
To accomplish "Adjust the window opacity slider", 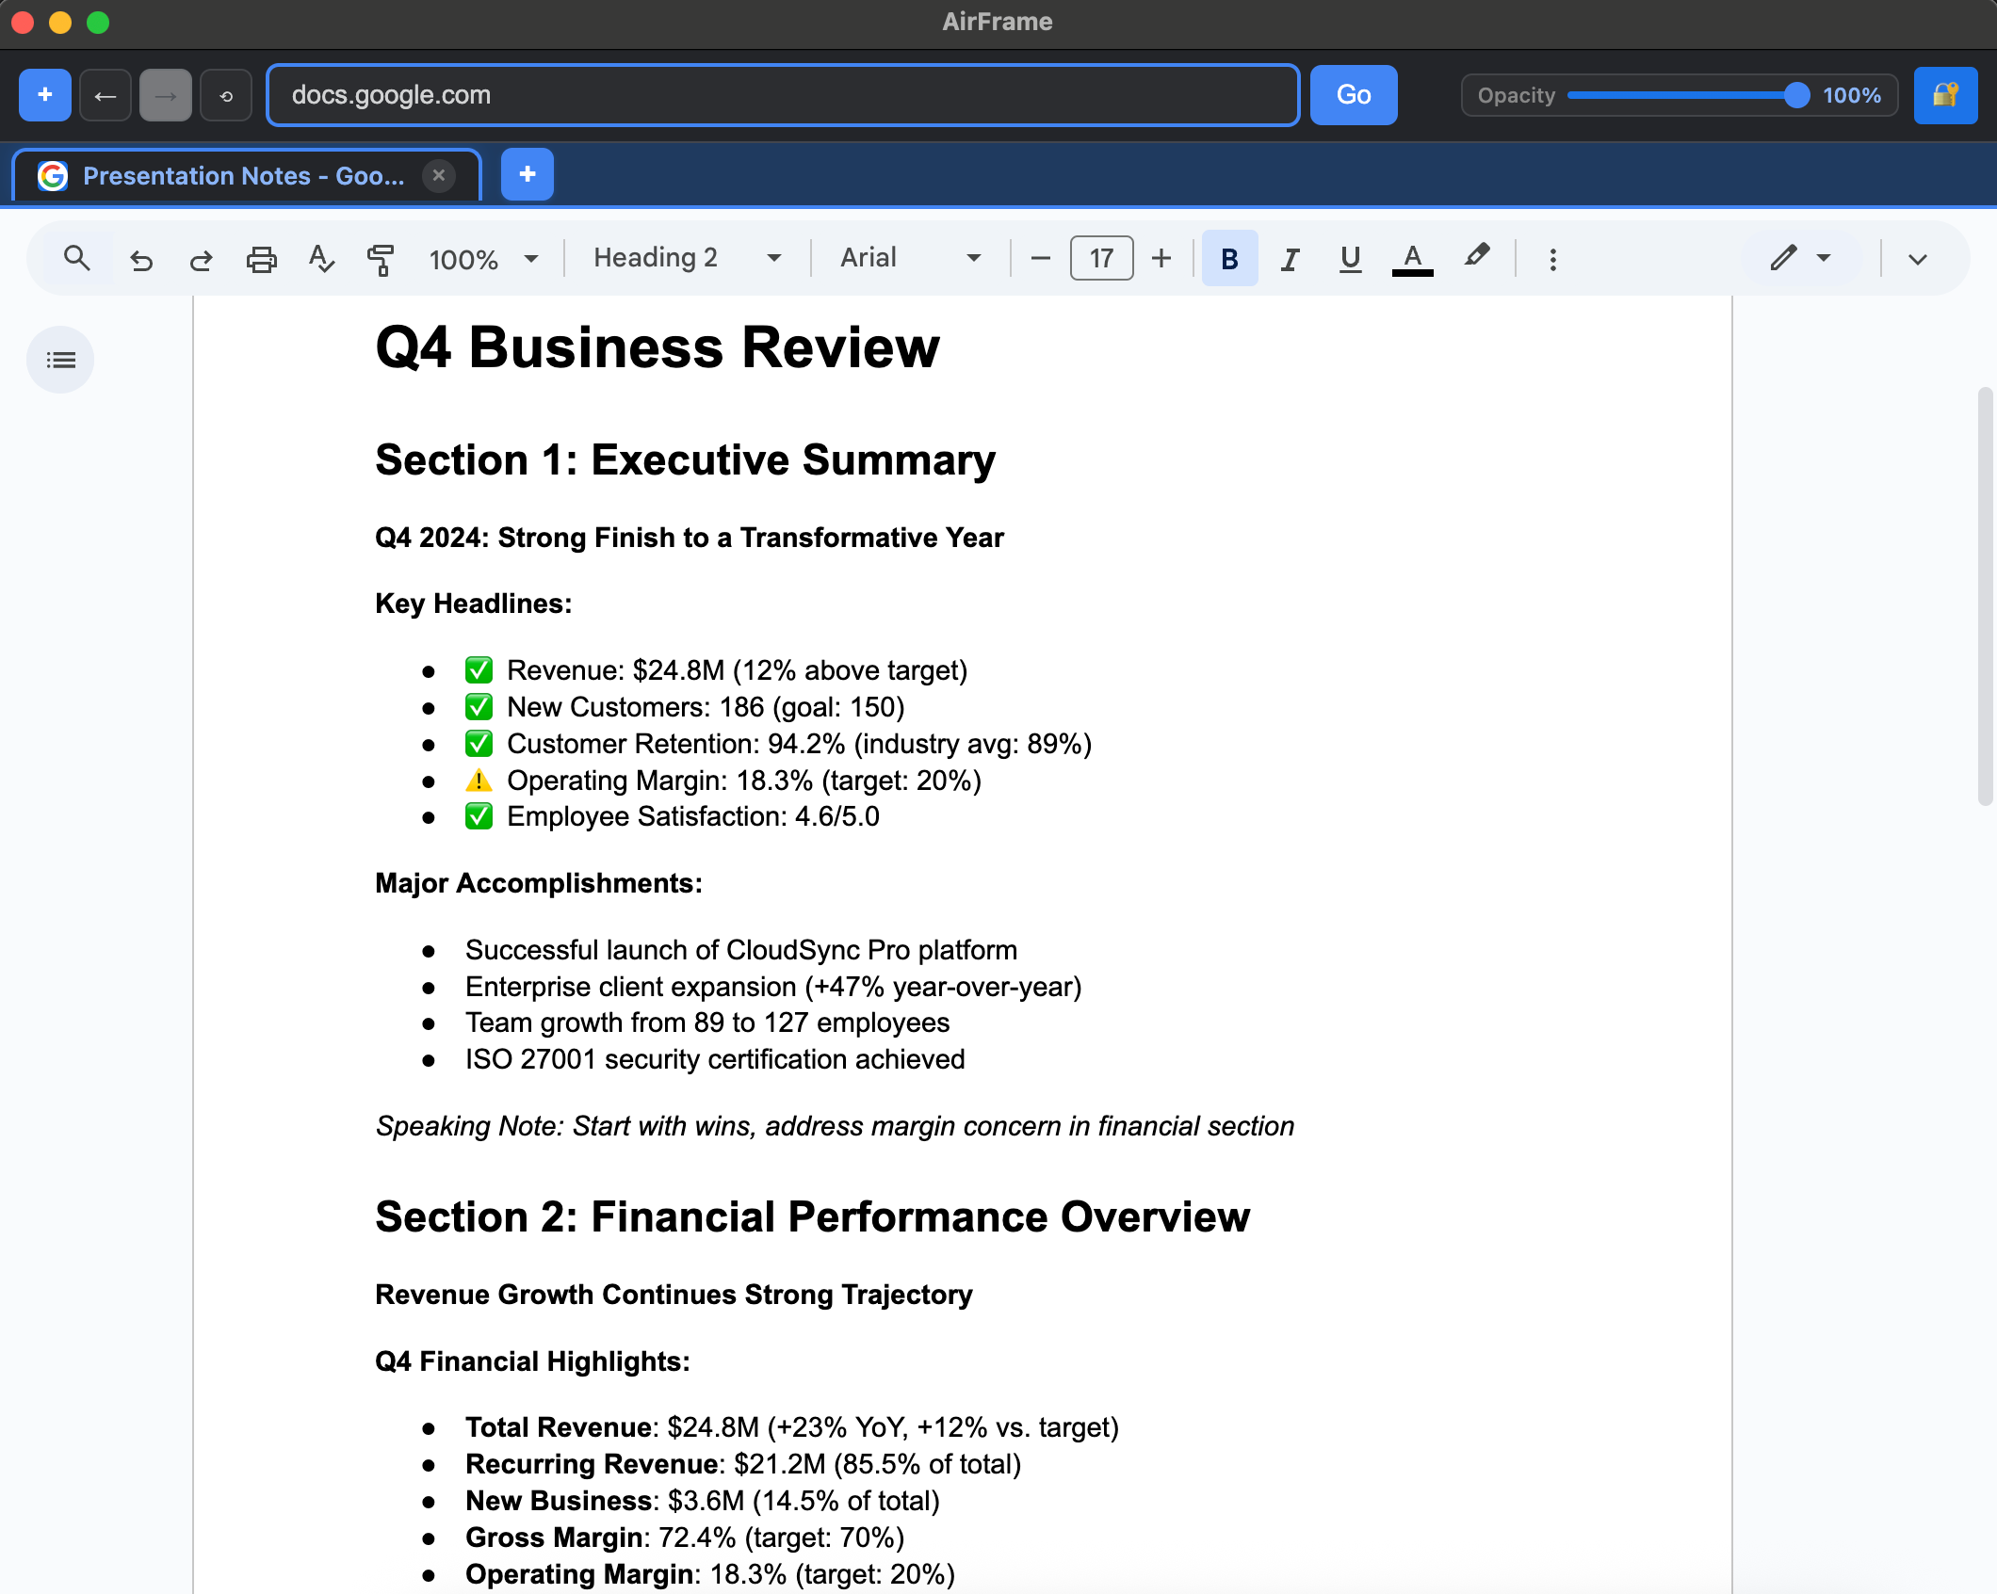I will pyautogui.click(x=1794, y=94).
